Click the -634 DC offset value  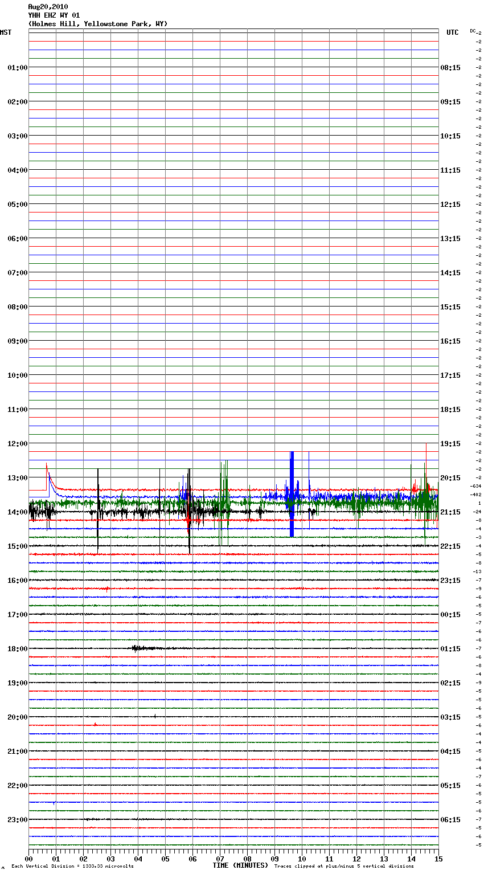[476, 486]
